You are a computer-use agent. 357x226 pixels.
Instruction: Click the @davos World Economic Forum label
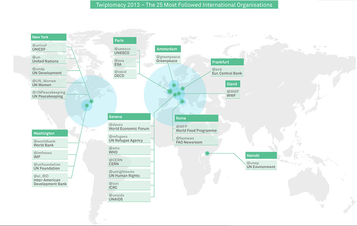(129, 127)
